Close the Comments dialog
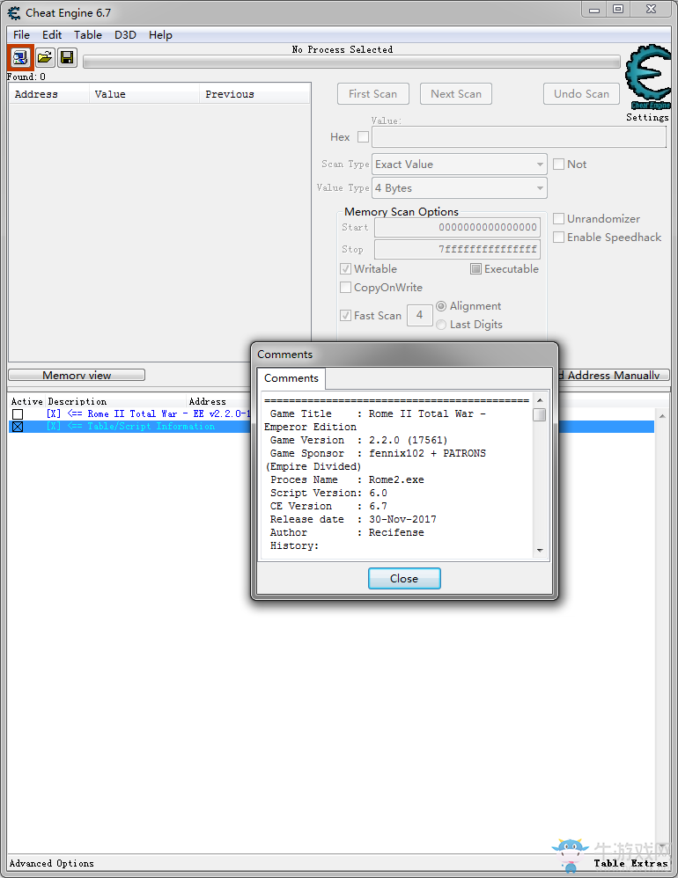The width and height of the screenshot is (678, 878). point(404,578)
